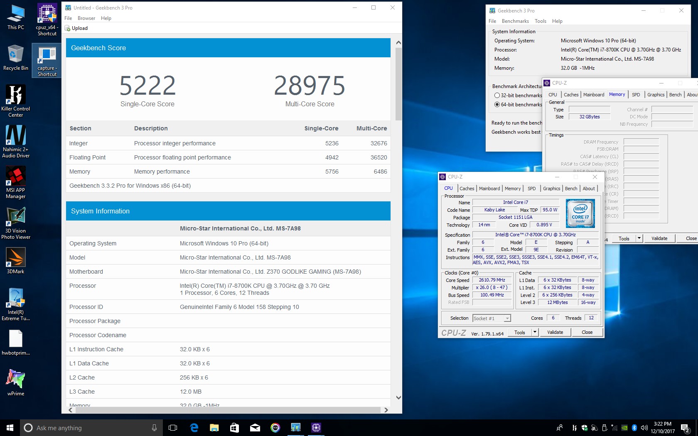Open the Benchmarks menu in Geekbench 3 Pro
This screenshot has height=436, width=698.
pos(515,21)
